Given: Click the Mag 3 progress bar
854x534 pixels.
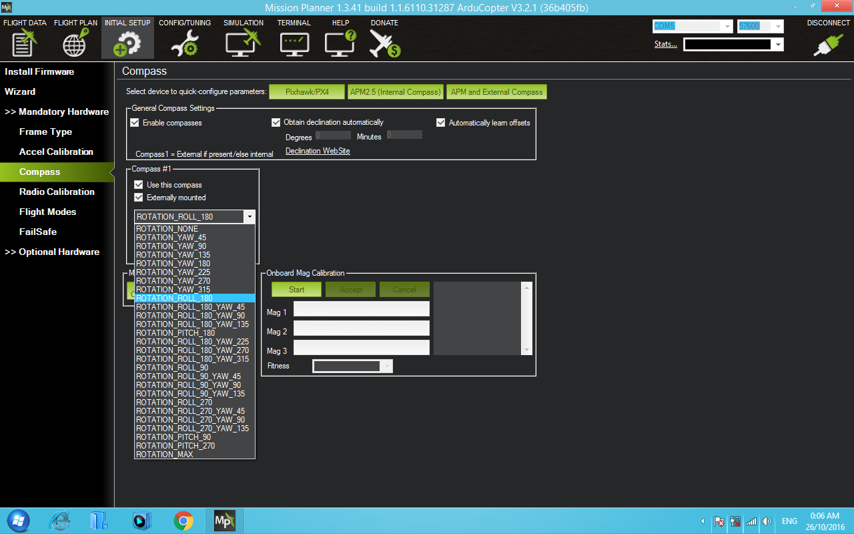Looking at the screenshot, I should click(x=362, y=348).
